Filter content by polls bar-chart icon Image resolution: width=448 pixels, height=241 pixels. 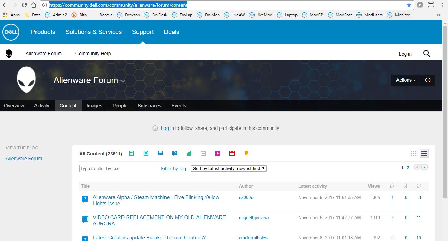189,153
